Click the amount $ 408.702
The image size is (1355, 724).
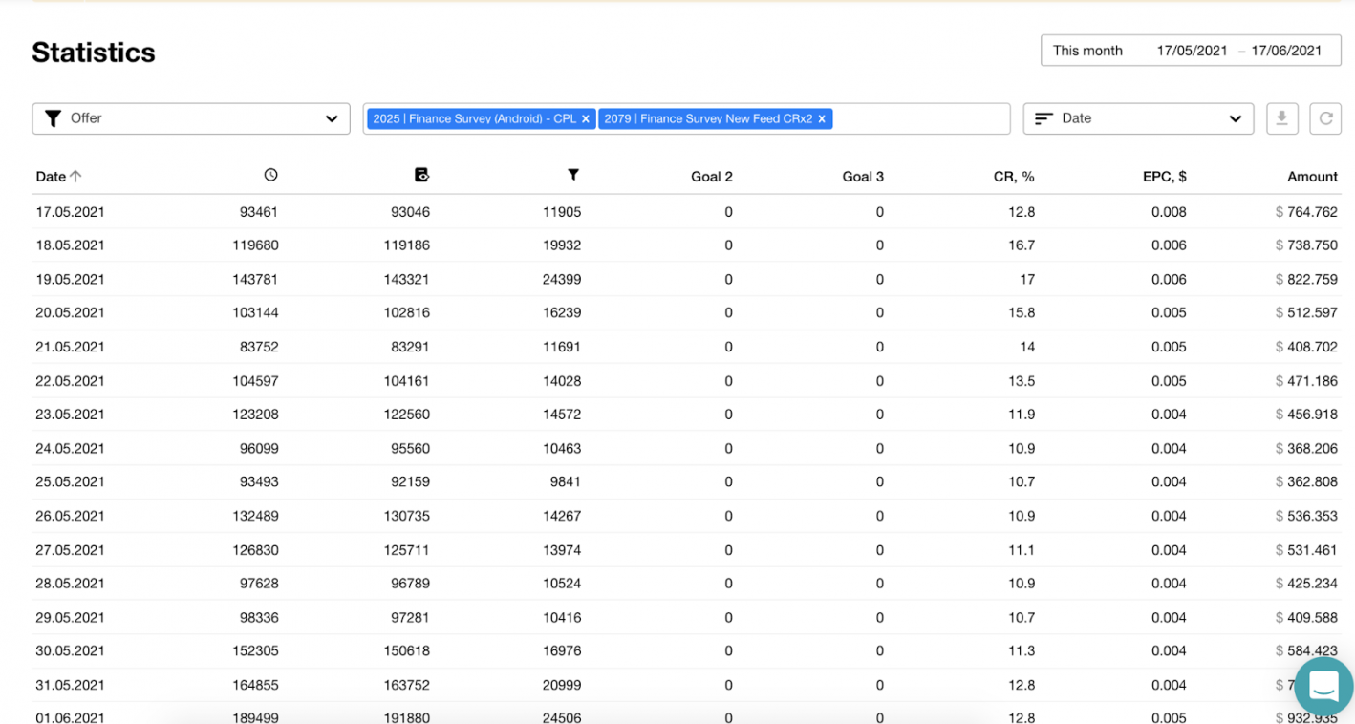click(1306, 347)
